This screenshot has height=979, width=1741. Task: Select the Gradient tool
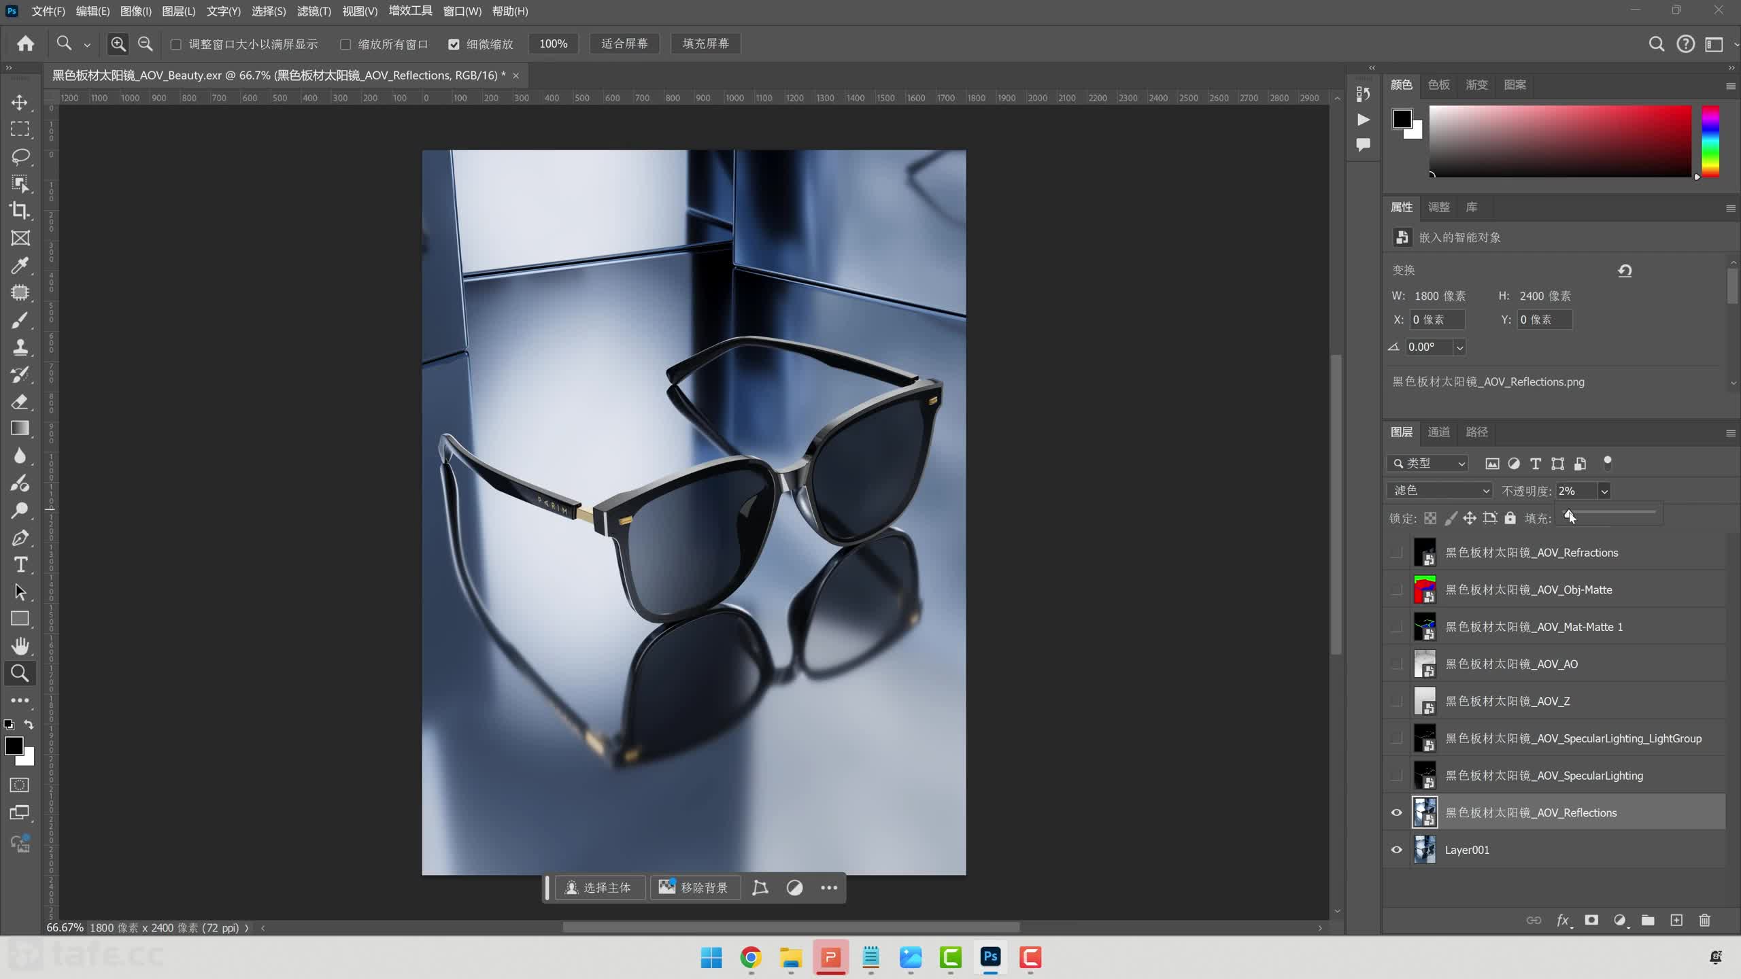(20, 428)
